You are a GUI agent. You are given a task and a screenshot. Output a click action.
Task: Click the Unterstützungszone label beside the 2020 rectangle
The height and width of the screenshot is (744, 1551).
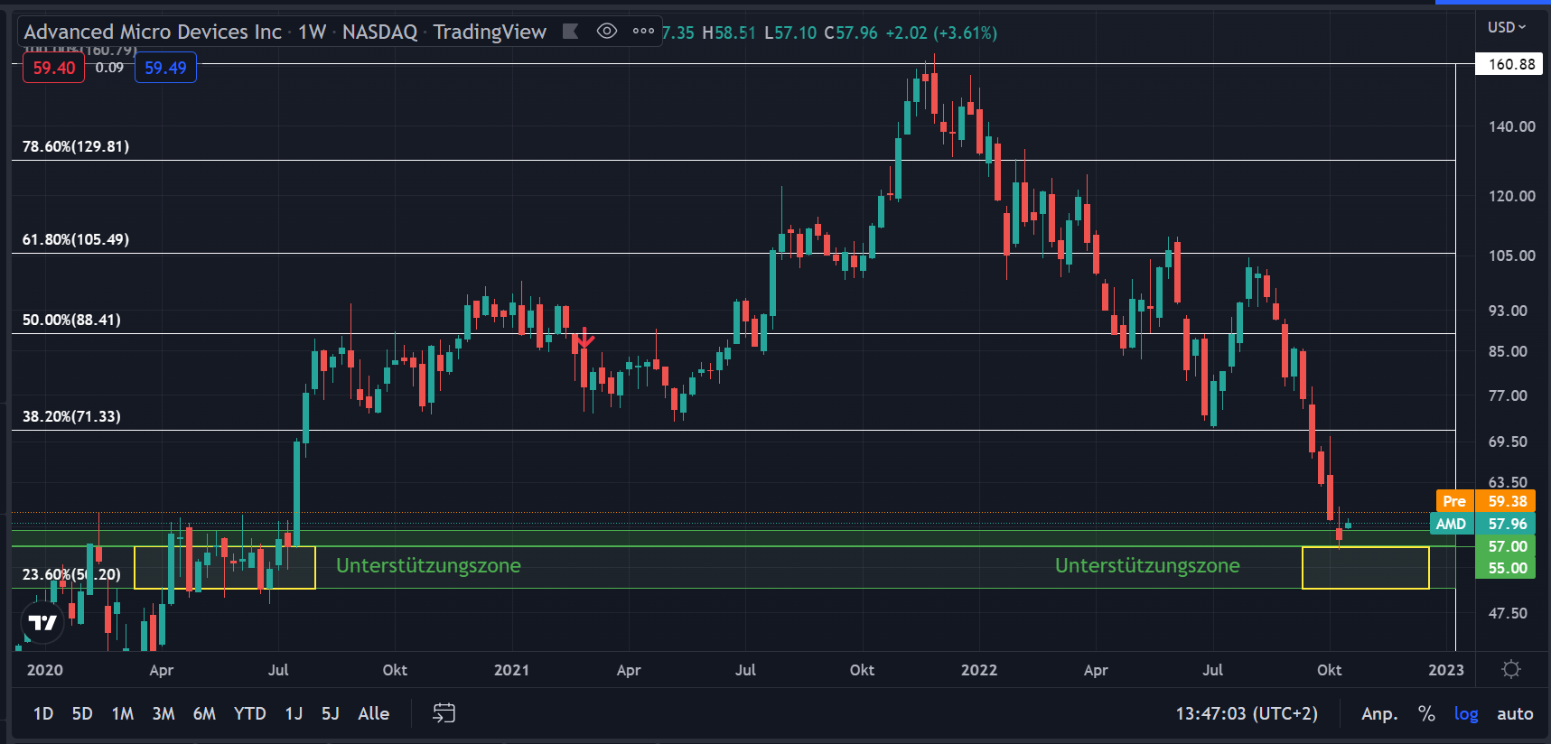point(428,565)
